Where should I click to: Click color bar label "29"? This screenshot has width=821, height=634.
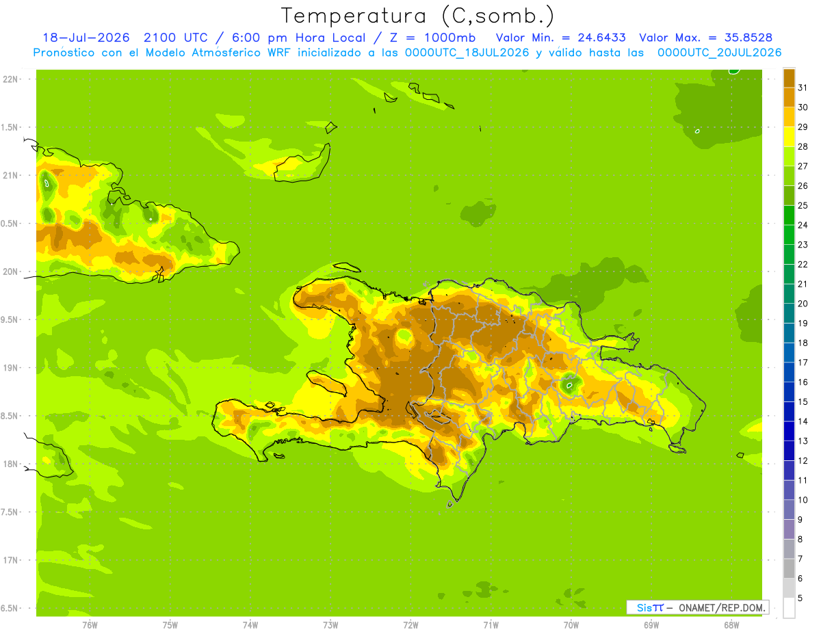click(803, 127)
